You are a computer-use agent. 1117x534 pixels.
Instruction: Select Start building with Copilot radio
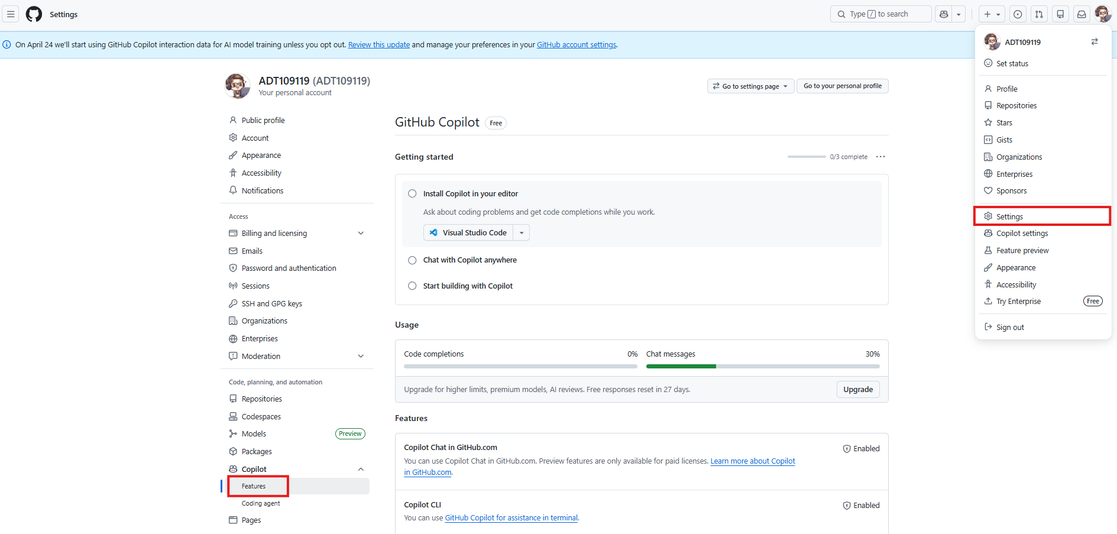tap(412, 286)
